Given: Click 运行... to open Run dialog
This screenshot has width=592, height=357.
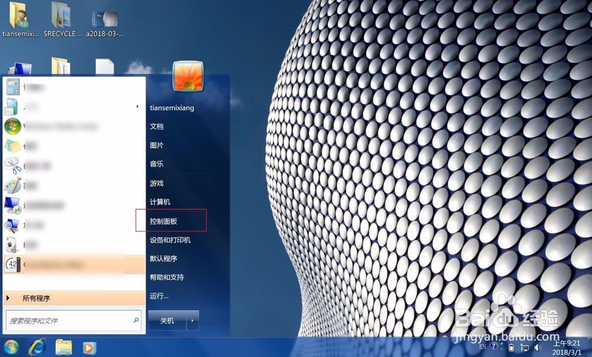Looking at the screenshot, I should (159, 296).
